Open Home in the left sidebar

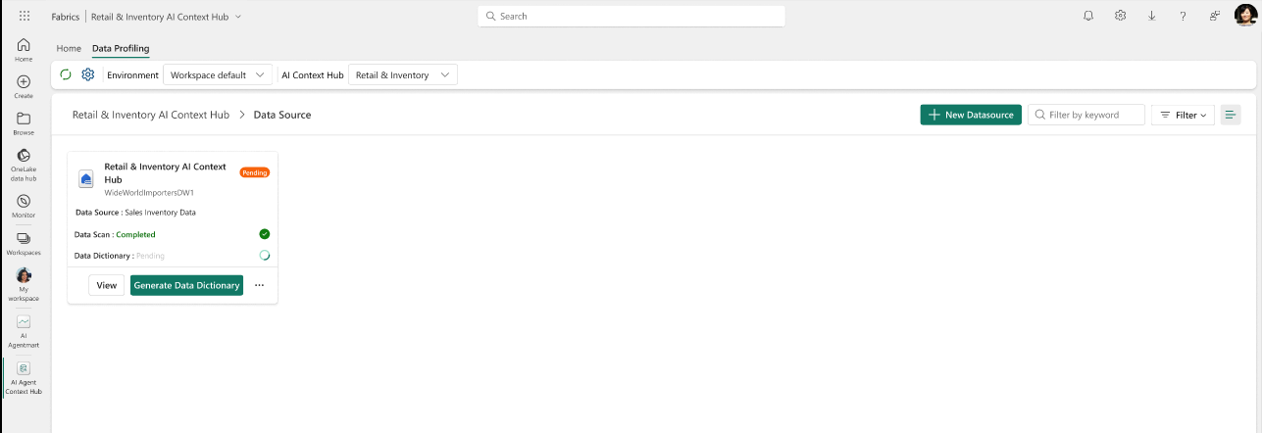tap(24, 50)
